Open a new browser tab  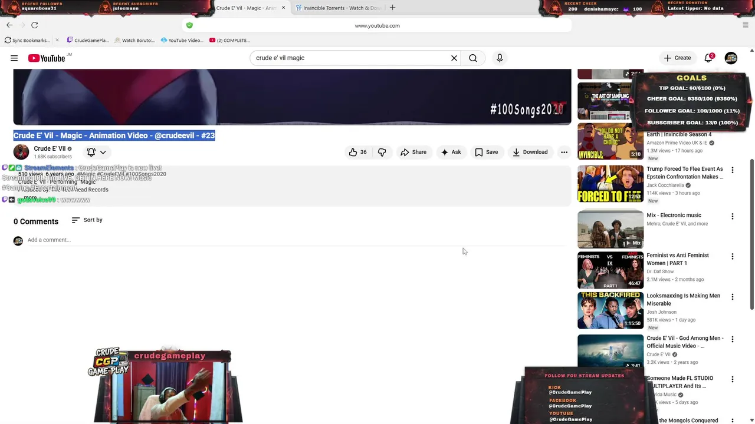click(392, 8)
